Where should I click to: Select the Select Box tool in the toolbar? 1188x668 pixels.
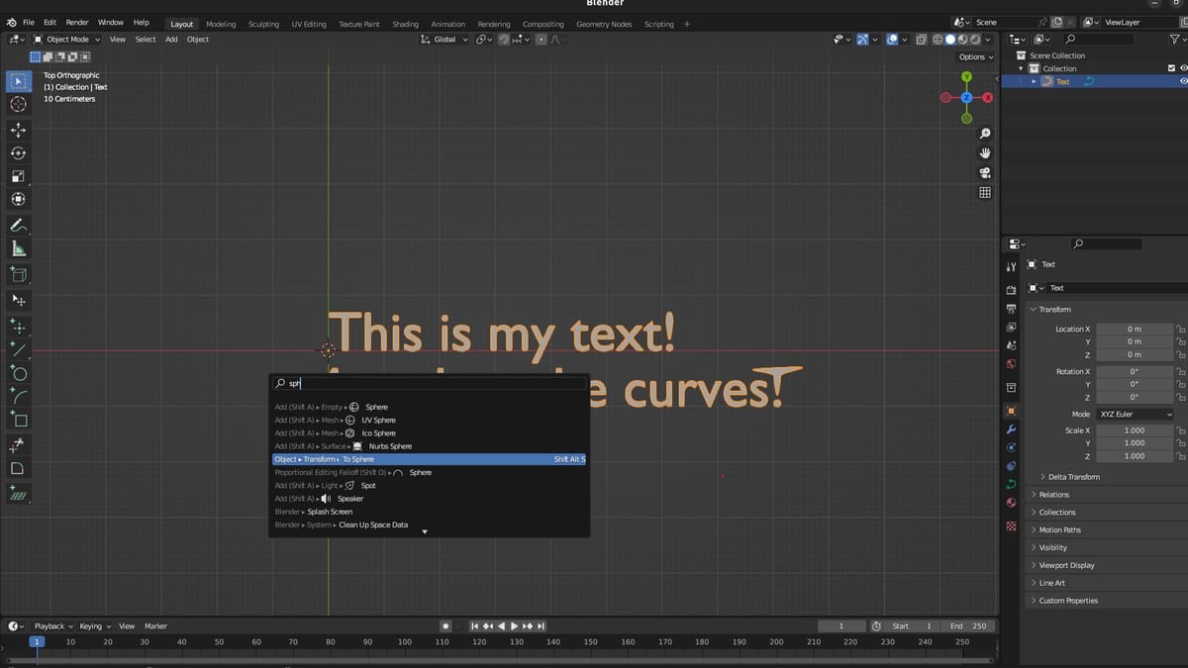coord(19,81)
